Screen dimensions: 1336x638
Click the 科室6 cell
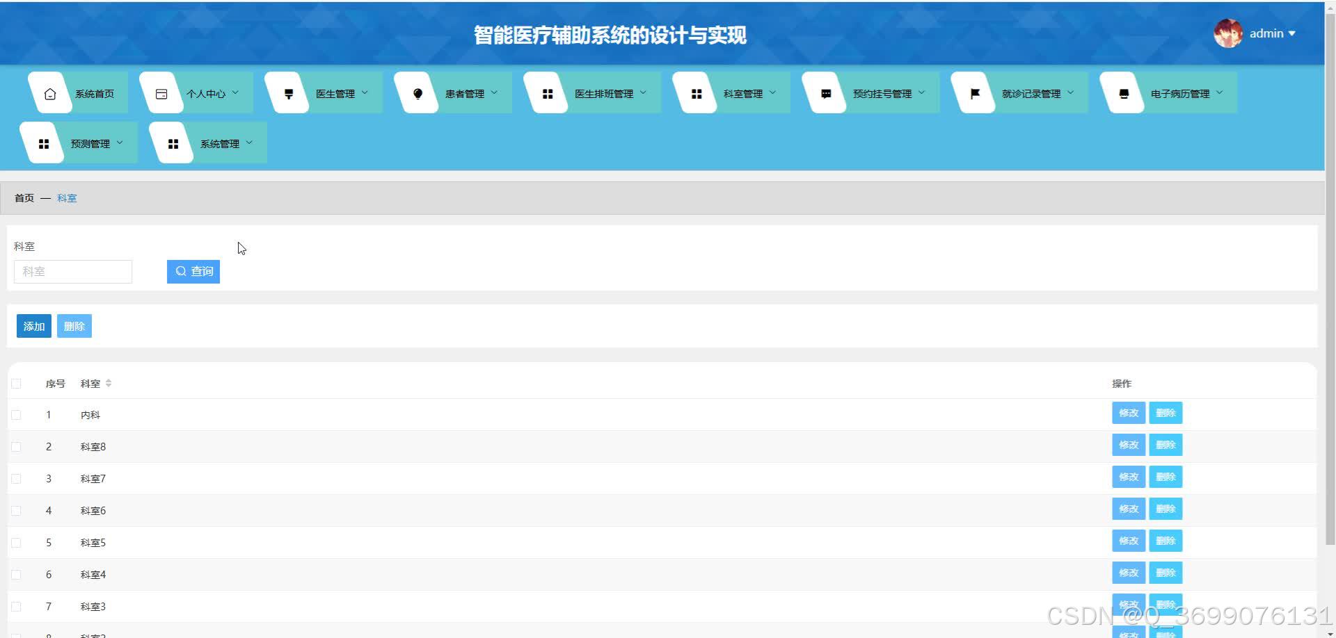pyautogui.click(x=93, y=511)
